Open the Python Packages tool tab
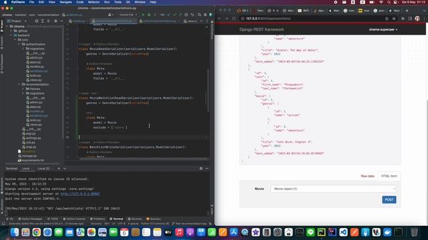This screenshot has height=240, width=428. tap(30, 219)
